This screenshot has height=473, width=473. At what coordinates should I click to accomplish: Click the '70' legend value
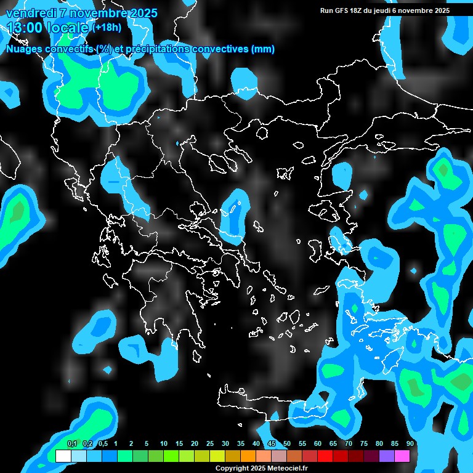point(349,443)
